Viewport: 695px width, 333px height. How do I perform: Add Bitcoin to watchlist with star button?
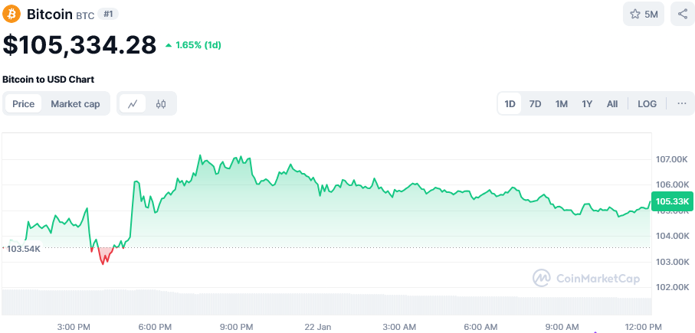coord(644,15)
